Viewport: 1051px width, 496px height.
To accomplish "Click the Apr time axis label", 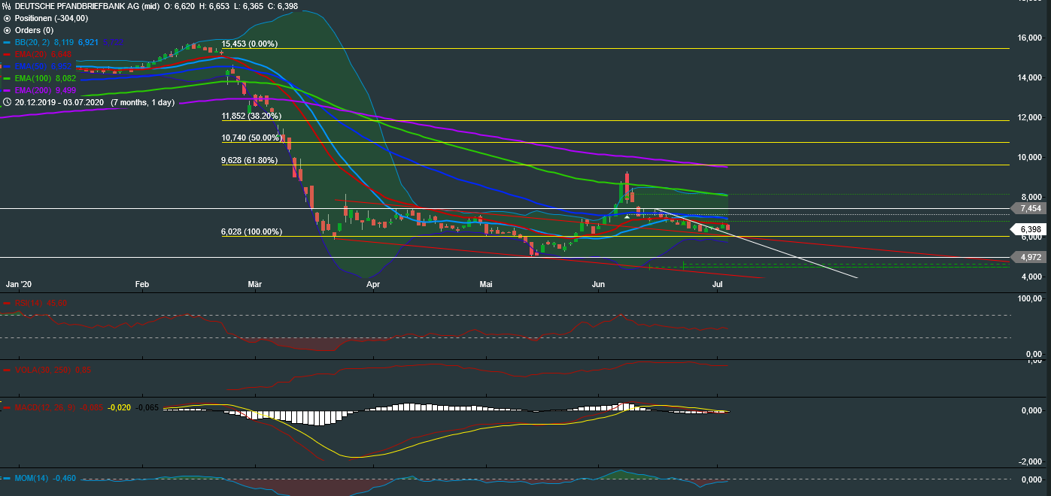I will [373, 285].
